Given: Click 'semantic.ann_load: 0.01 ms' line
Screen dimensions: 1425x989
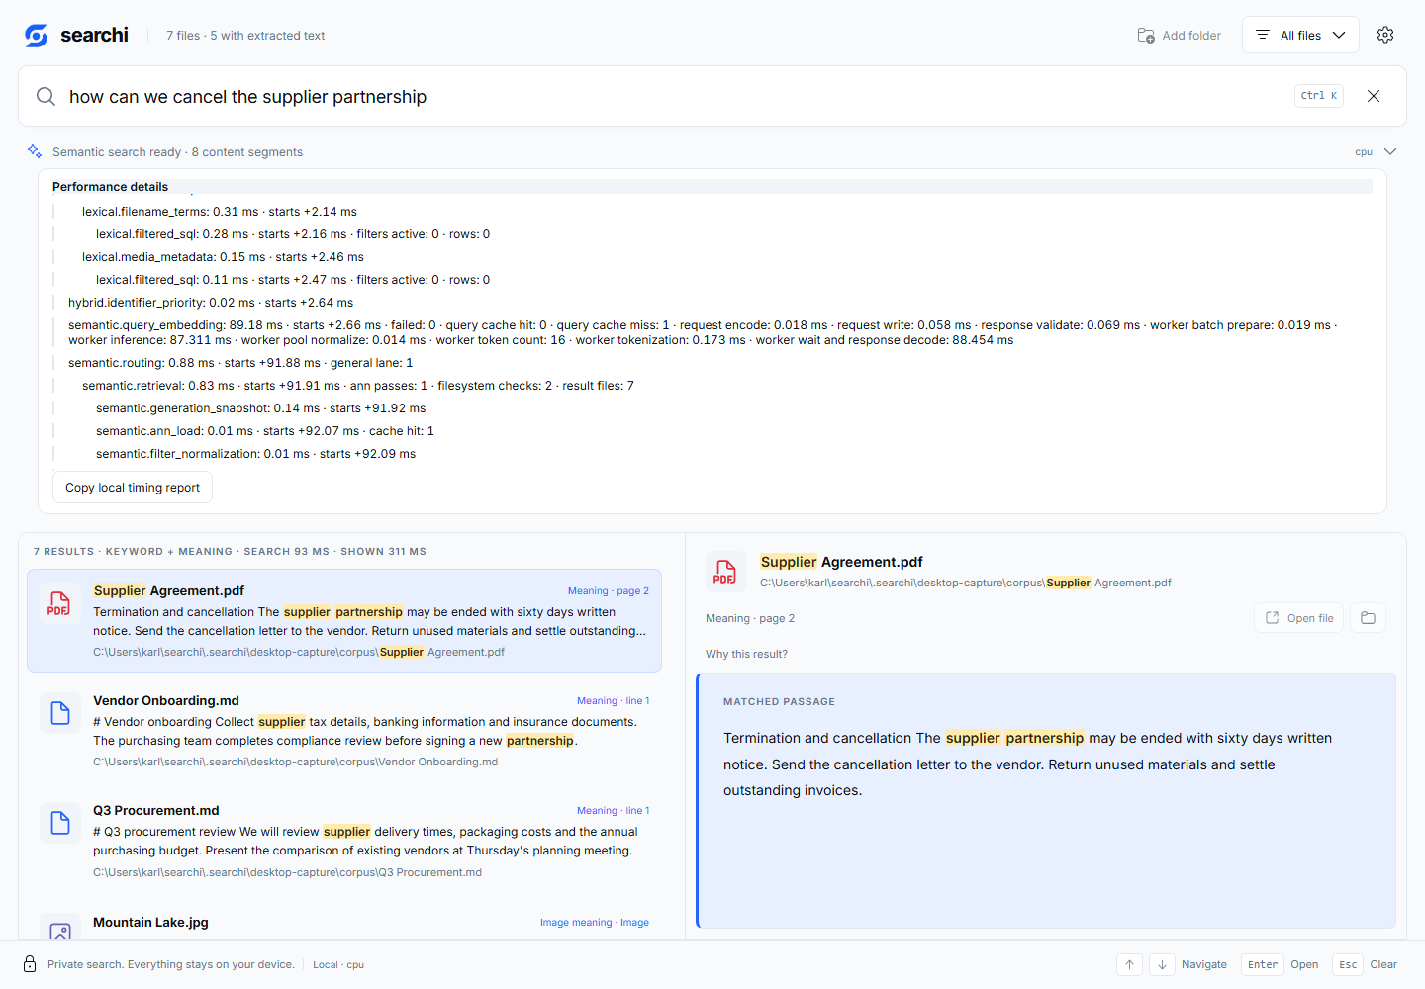Looking at the screenshot, I should coord(265,431).
